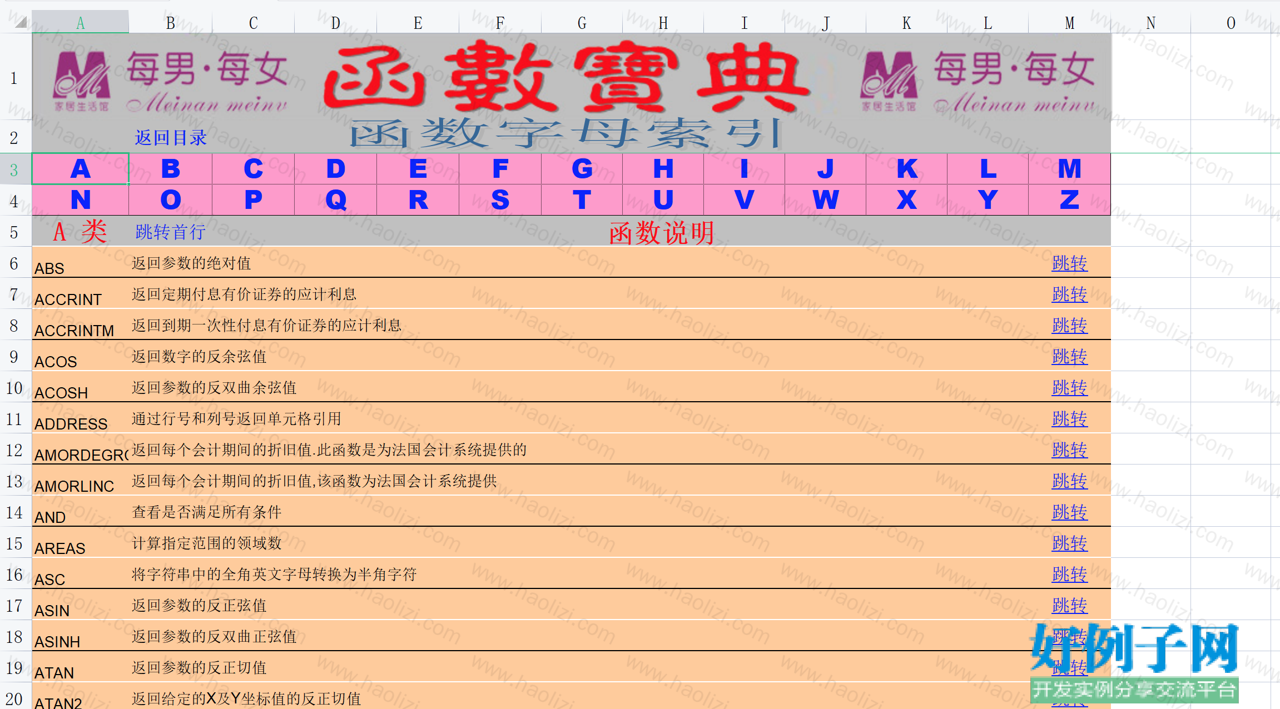Image resolution: width=1280 pixels, height=709 pixels.
Task: Click the description 计算指定范围的领域数
Action: point(207,543)
